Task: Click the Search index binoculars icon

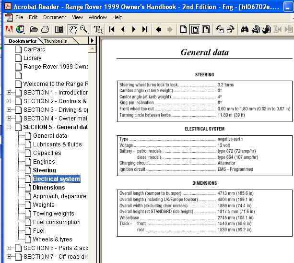Action: 256,29
